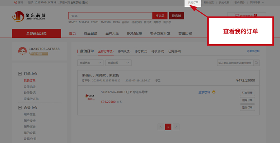
Task: Open the STM32G474RBT3 product thumbnail
Action: point(91,97)
